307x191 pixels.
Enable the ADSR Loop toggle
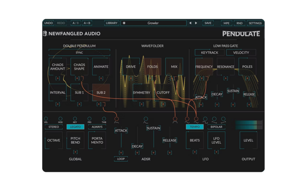point(121,159)
